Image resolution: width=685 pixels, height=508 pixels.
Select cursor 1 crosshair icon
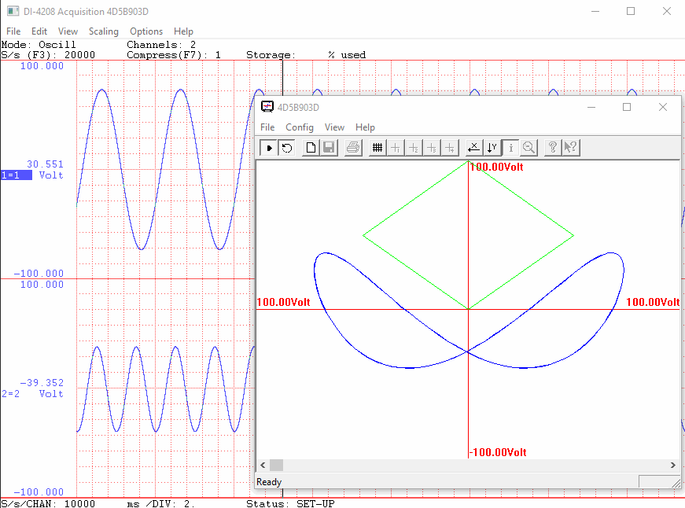(x=396, y=148)
